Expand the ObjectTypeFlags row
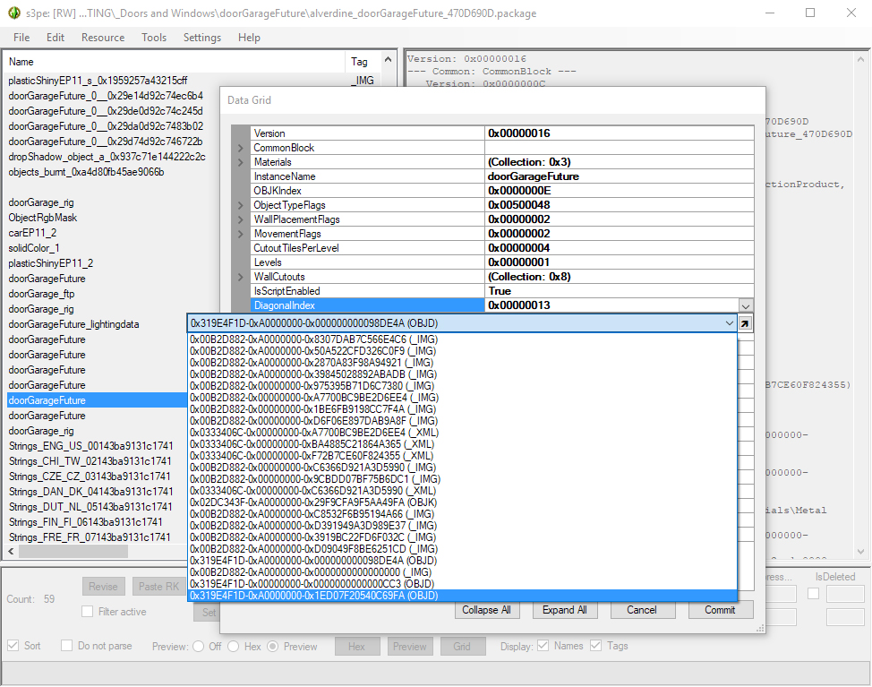 (x=240, y=205)
